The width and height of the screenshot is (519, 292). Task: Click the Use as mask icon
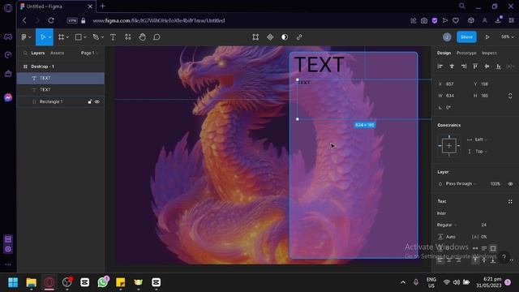pyautogui.click(x=285, y=37)
